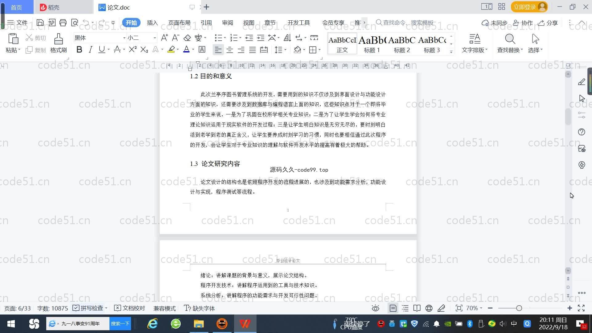Toggle right text alignment
The width and height of the screenshot is (592, 333).
[241, 49]
